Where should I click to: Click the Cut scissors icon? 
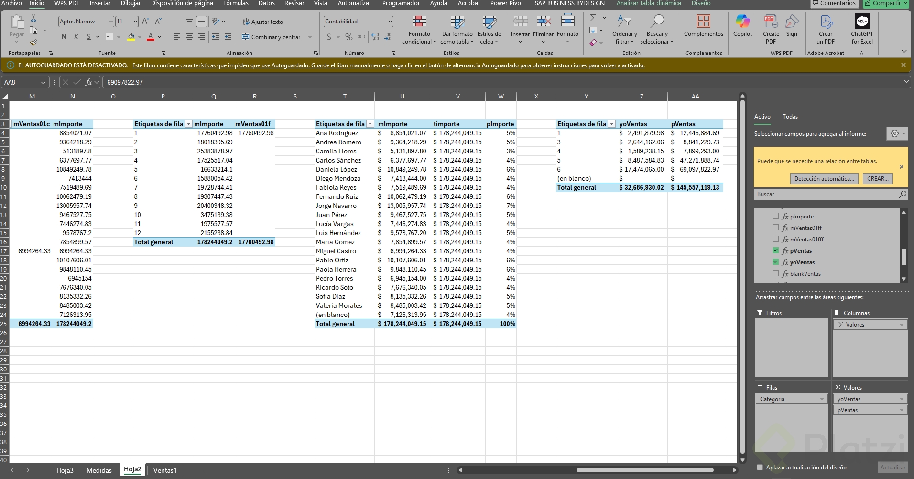(x=33, y=18)
